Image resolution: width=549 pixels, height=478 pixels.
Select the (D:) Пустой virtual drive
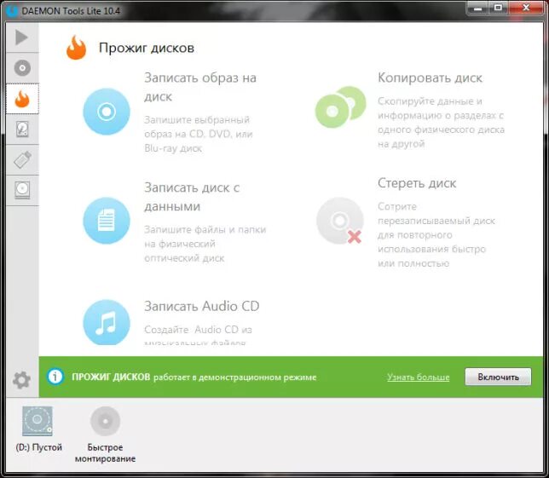coord(38,421)
